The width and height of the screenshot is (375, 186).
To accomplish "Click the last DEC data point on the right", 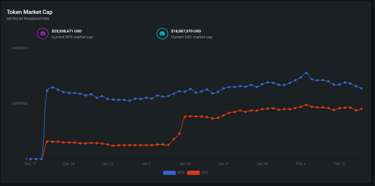I will (361, 109).
